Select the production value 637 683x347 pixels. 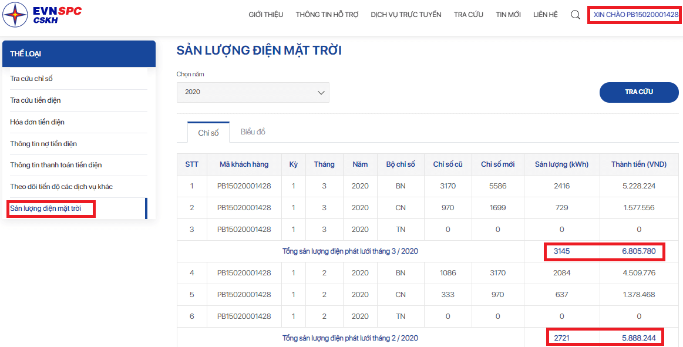[561, 295]
